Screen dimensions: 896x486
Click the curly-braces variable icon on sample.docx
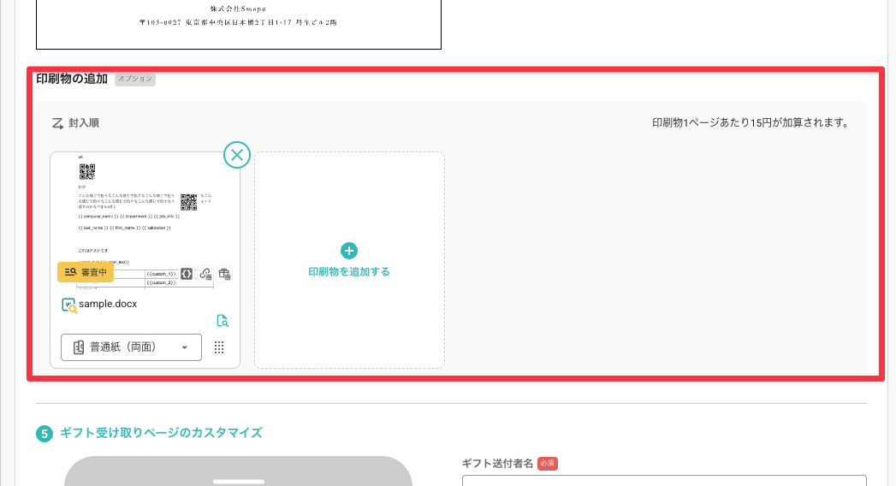point(187,274)
